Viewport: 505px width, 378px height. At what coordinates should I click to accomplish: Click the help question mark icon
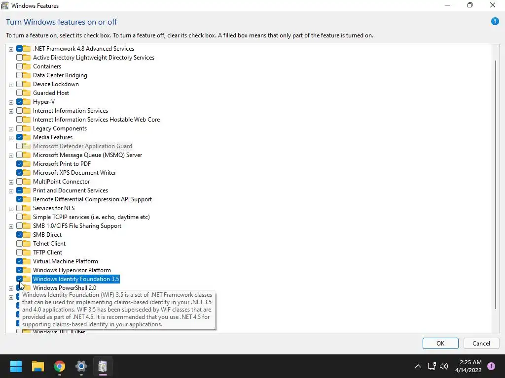tap(495, 22)
